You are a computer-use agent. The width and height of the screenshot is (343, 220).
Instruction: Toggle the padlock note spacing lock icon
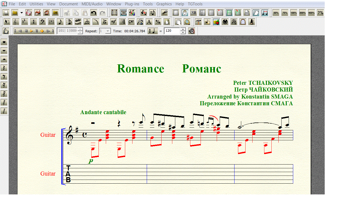(x=184, y=13)
